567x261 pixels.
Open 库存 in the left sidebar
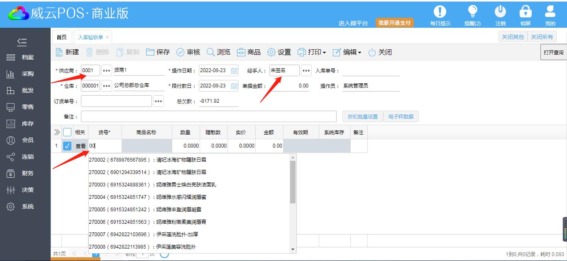27,123
